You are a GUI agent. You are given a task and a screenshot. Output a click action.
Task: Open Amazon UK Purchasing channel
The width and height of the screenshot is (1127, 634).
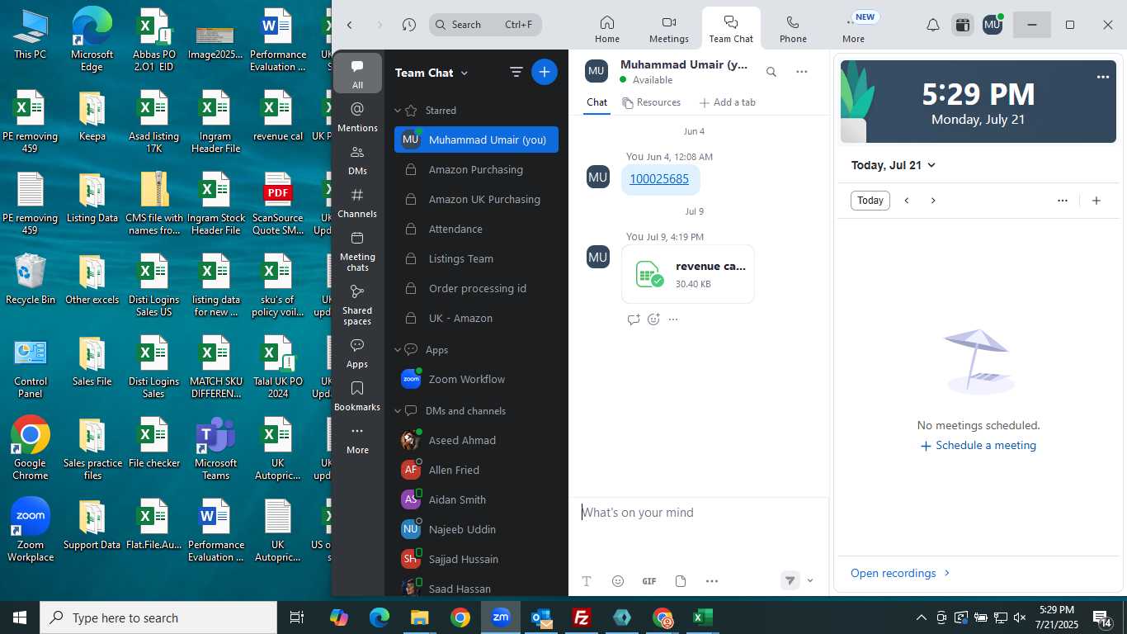pyautogui.click(x=476, y=199)
